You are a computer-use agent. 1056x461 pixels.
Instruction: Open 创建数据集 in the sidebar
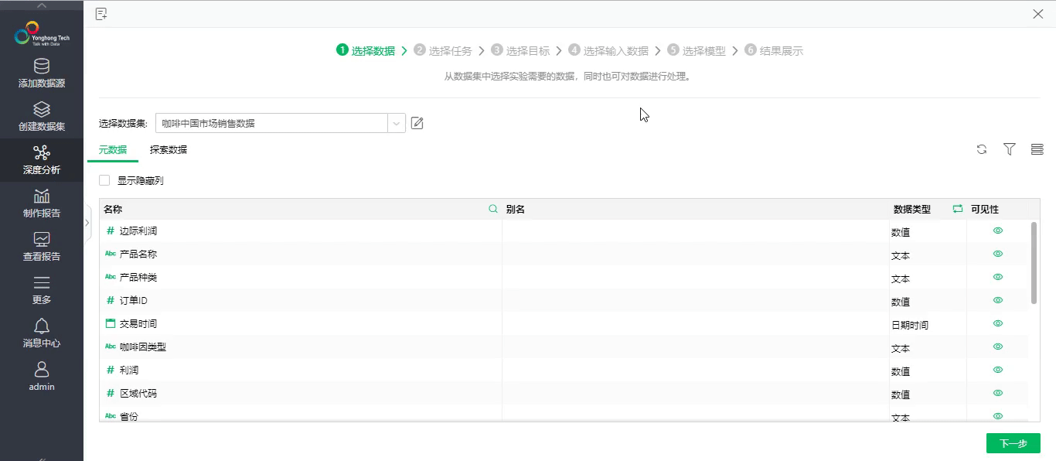[42, 117]
